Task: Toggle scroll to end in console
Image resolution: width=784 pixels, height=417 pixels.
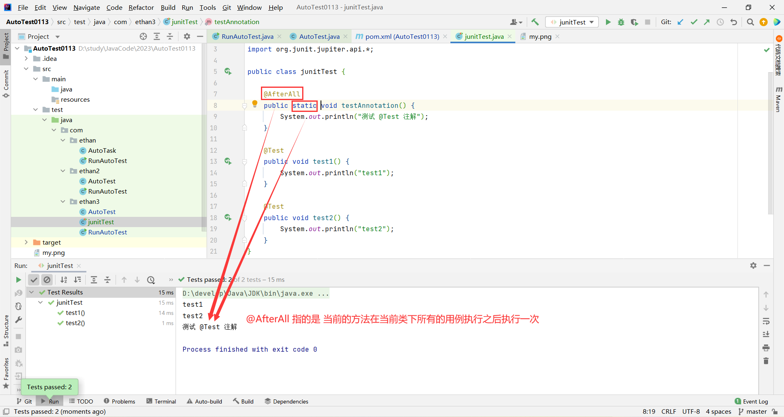Action: pyautogui.click(x=766, y=334)
